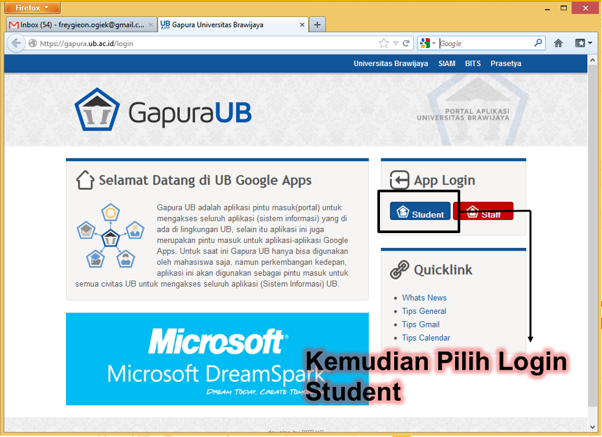Image resolution: width=602 pixels, height=437 pixels.
Task: Click 'Selamat Datang di UB Google Apps' heading
Action: [x=205, y=180]
